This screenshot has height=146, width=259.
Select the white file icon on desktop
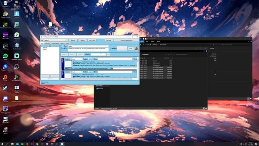click(x=50, y=24)
